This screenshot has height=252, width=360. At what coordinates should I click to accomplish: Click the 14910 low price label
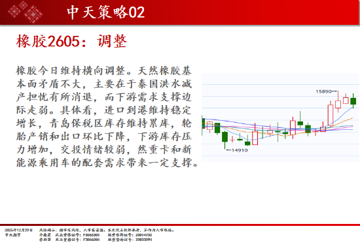pos(240,150)
